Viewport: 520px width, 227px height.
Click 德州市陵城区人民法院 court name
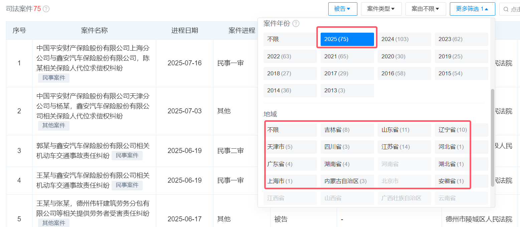(479, 219)
